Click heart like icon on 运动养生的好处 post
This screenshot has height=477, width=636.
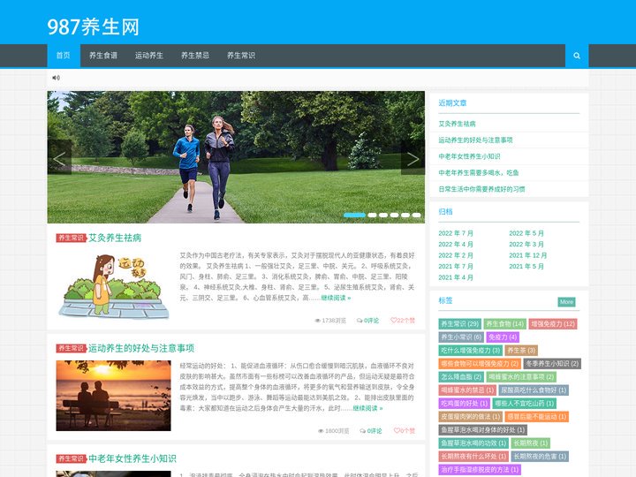pyautogui.click(x=397, y=430)
